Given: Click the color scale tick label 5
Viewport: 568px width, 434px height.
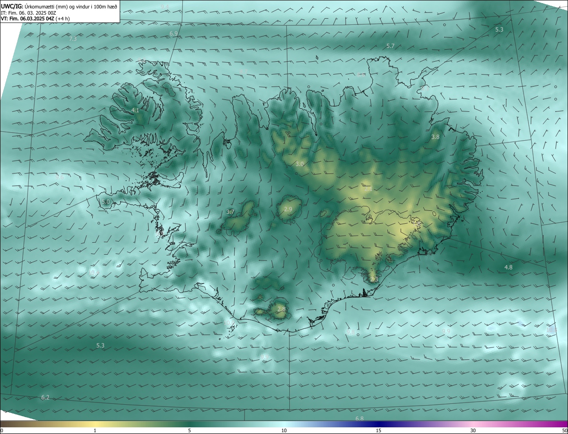Looking at the screenshot, I should point(189,430).
